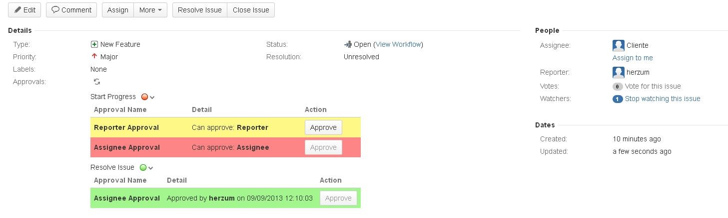Click the Edit button

pos(25,10)
